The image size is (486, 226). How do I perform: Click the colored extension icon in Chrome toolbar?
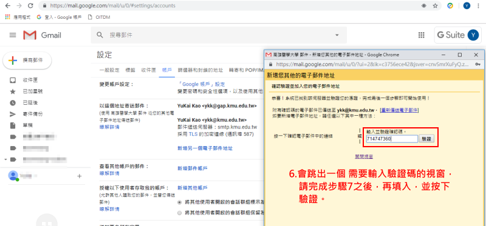click(x=450, y=5)
